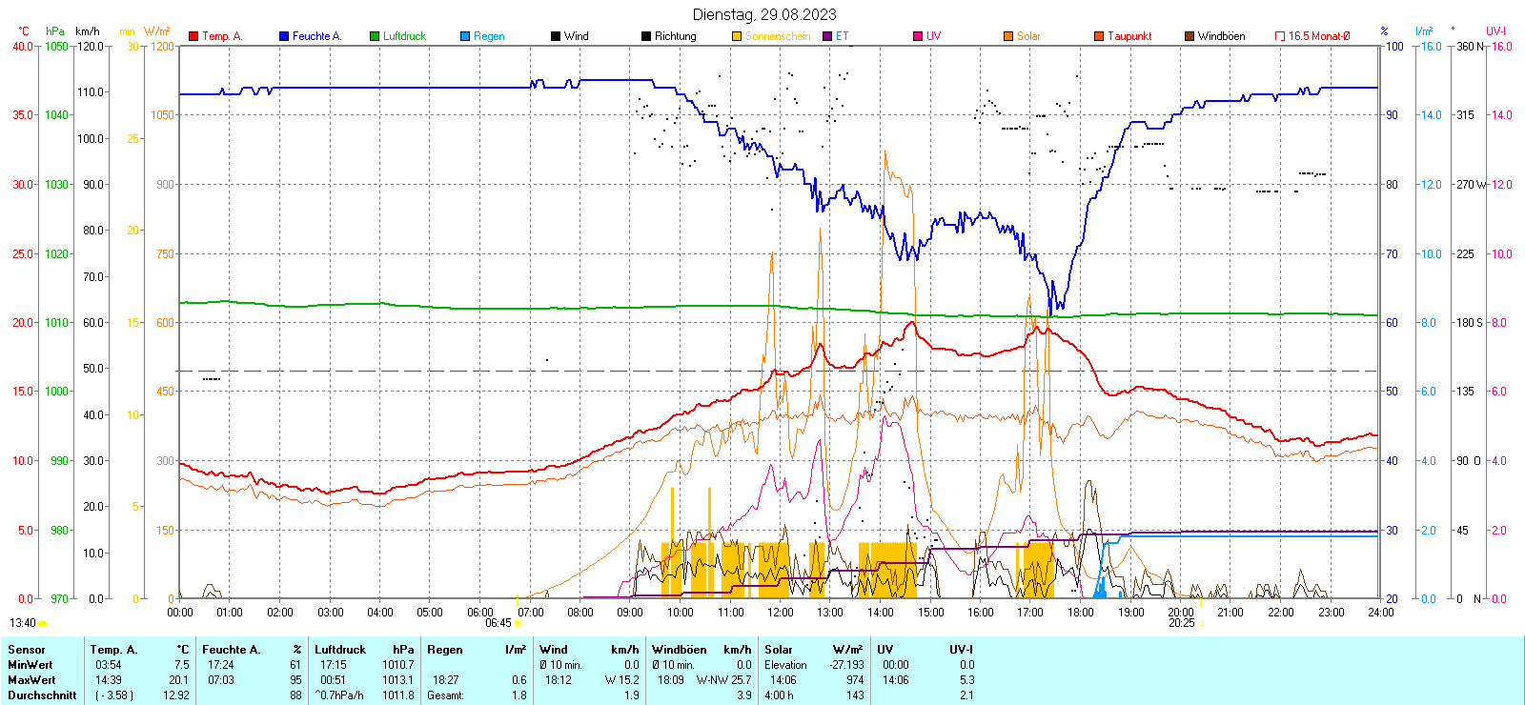Click the Richtung legend label
Viewport: 1525px width, 705px height.
point(675,36)
